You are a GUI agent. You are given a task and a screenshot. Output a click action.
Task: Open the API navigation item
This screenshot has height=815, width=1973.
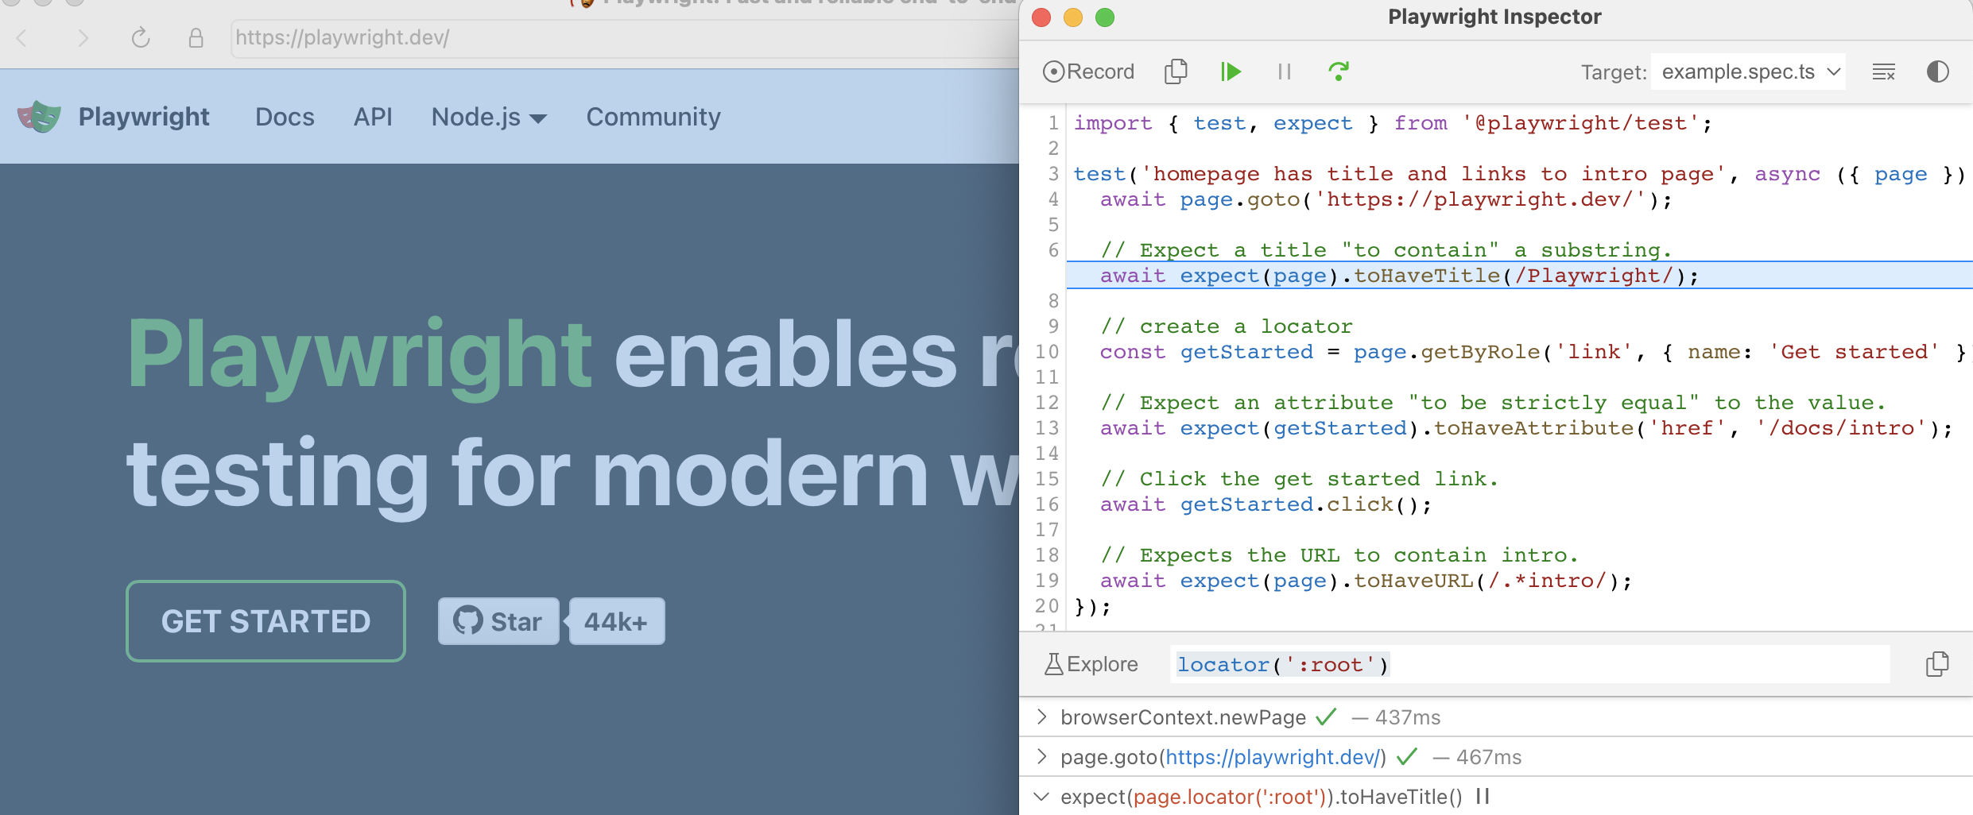[373, 117]
